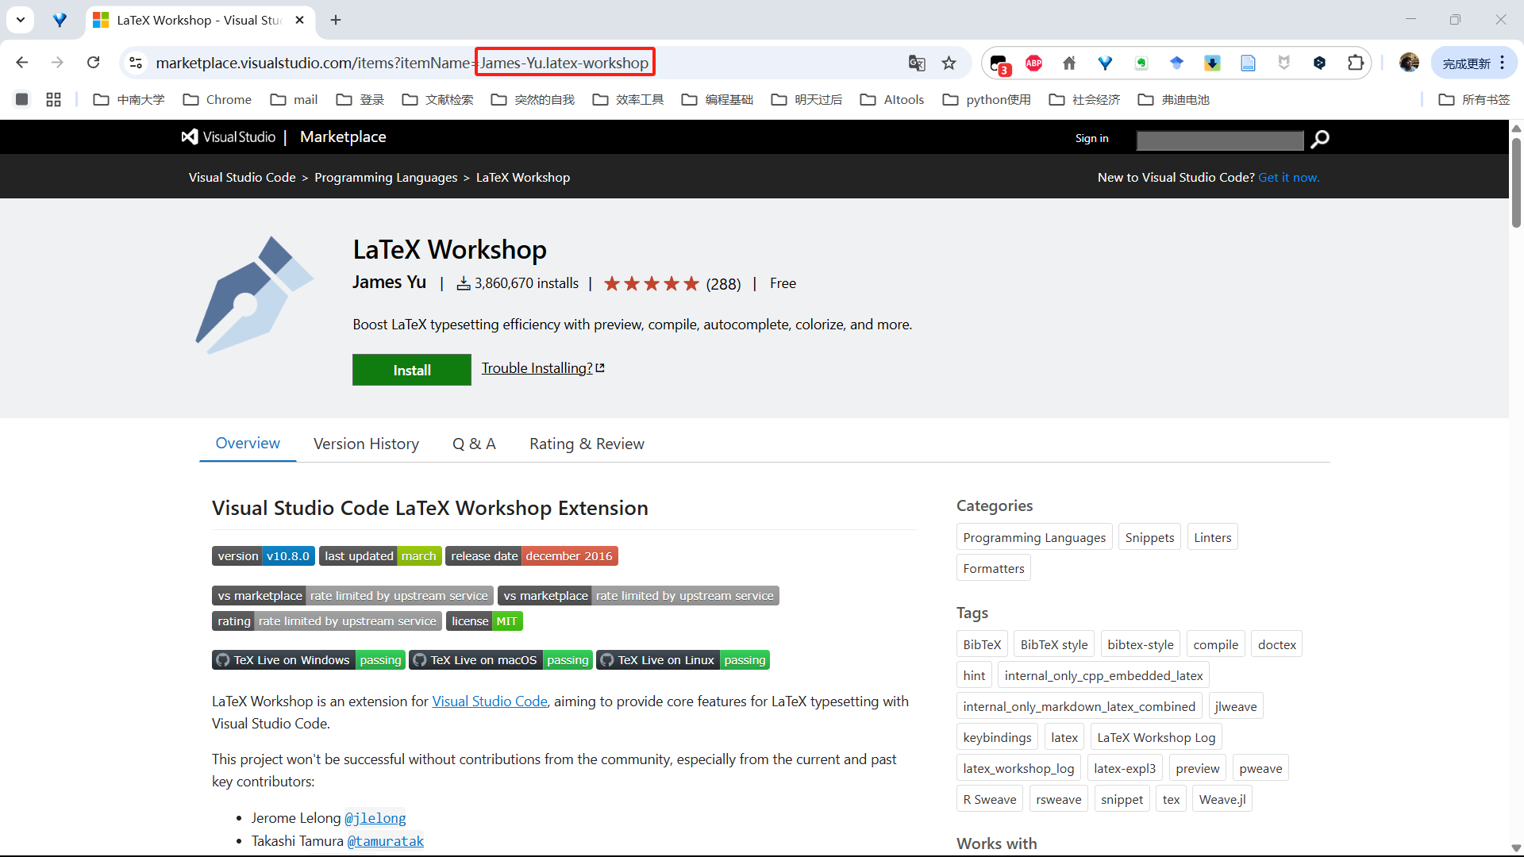1524x857 pixels.
Task: Select the Programming Languages category tag
Action: [x=1033, y=537]
